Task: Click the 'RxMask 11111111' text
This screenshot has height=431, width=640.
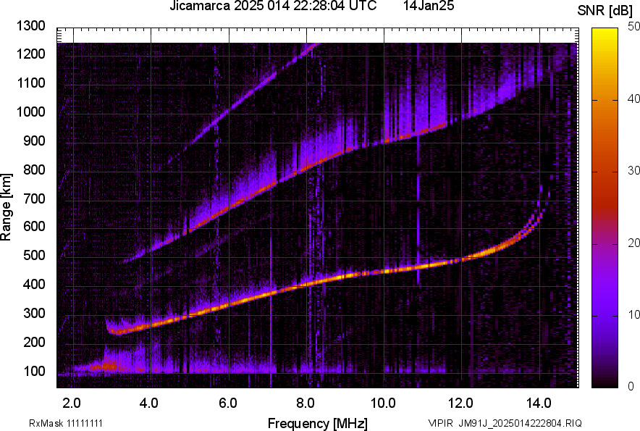Action: click(x=66, y=423)
